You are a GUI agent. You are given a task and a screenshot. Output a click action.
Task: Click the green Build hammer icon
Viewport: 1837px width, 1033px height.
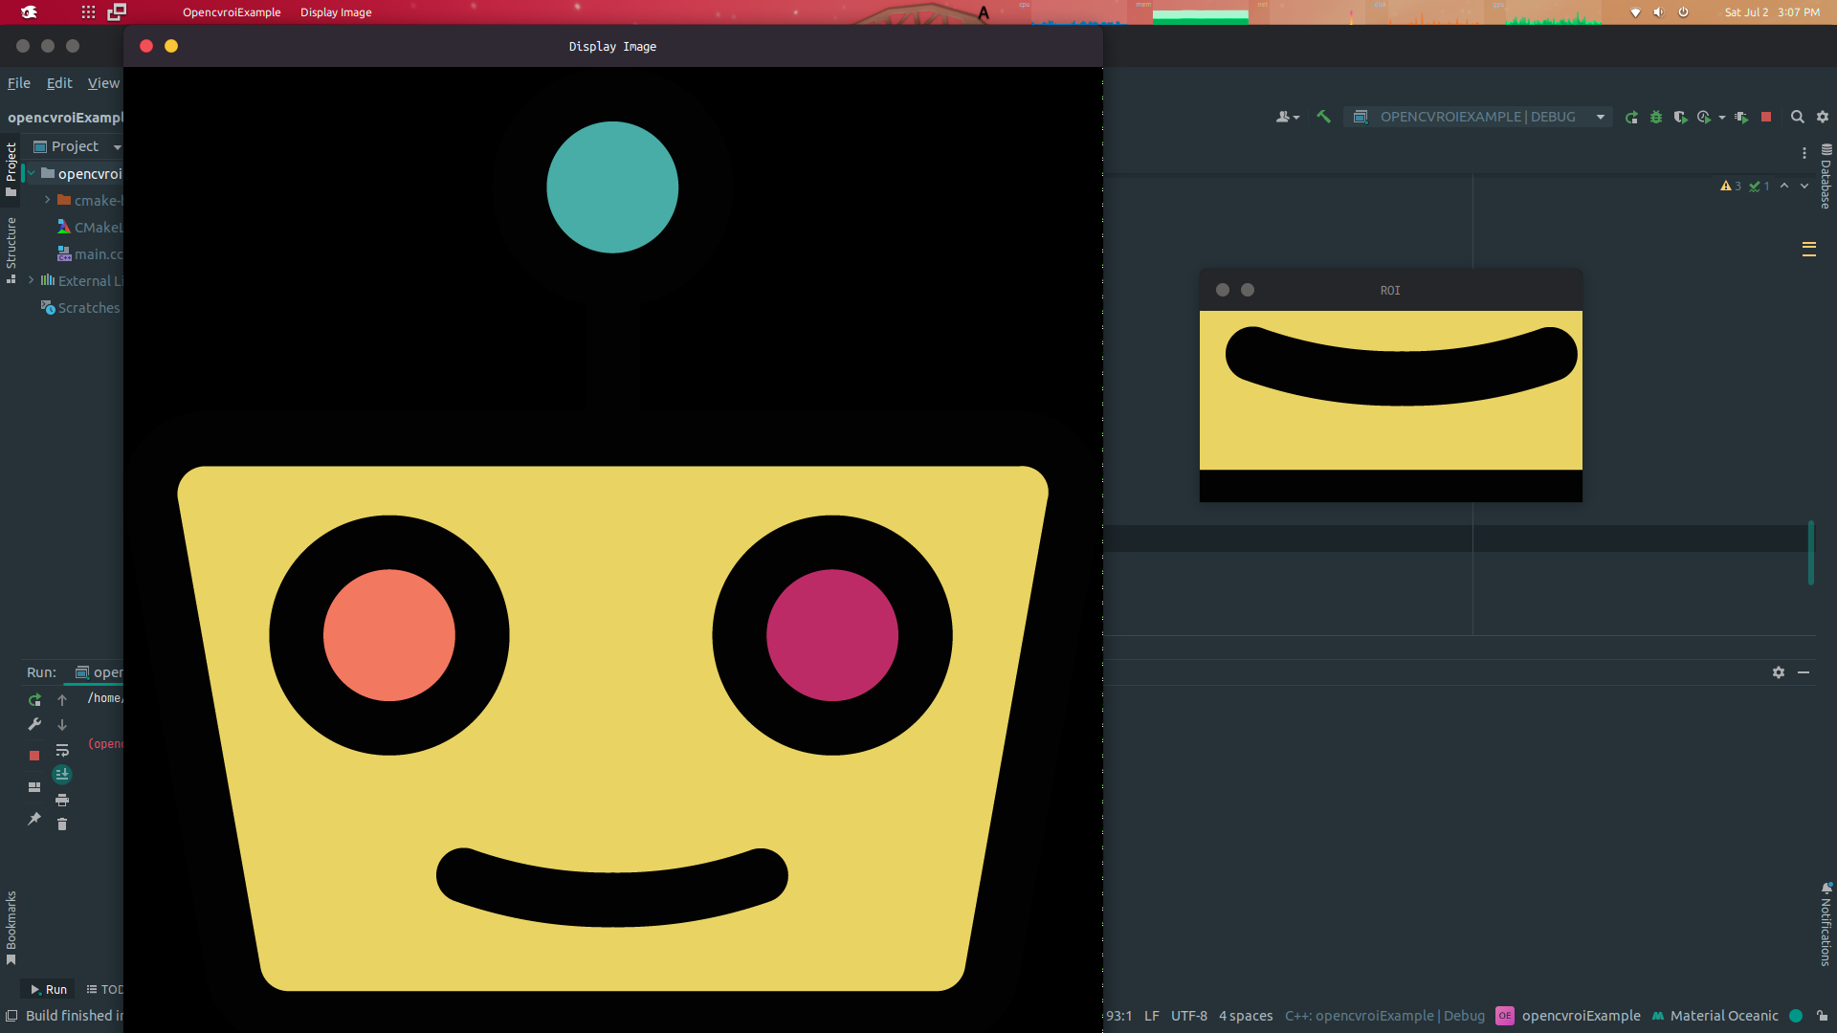coord(1323,117)
